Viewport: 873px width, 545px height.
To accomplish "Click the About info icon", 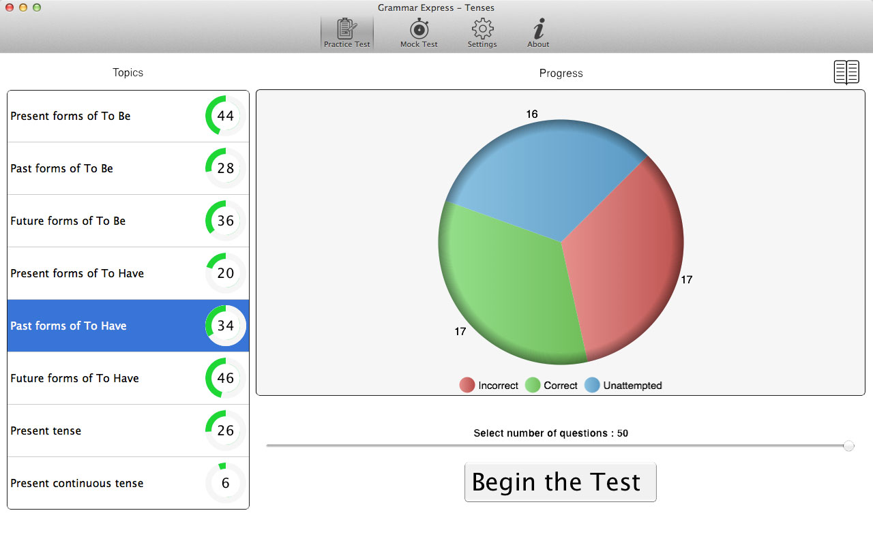I will point(538,33).
